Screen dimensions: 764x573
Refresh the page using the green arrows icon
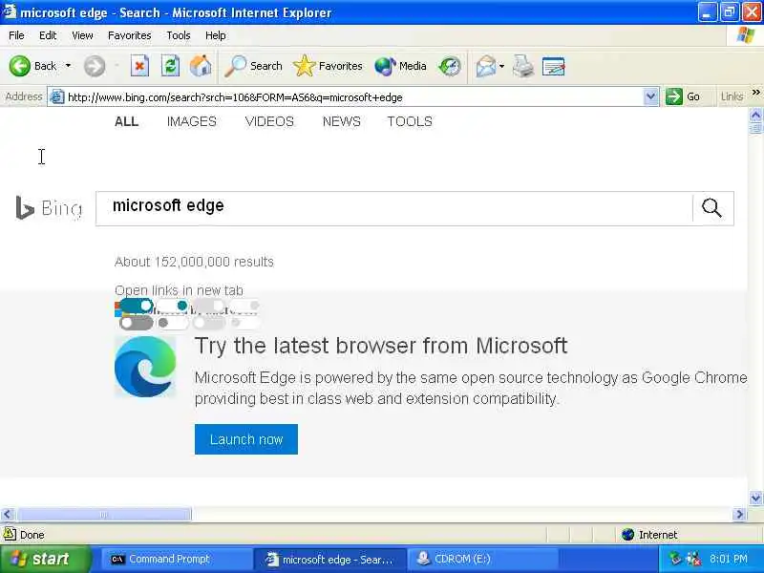170,66
